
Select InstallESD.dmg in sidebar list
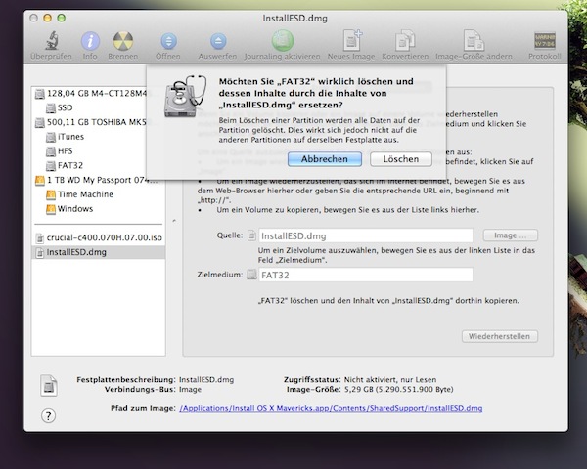tap(99, 252)
